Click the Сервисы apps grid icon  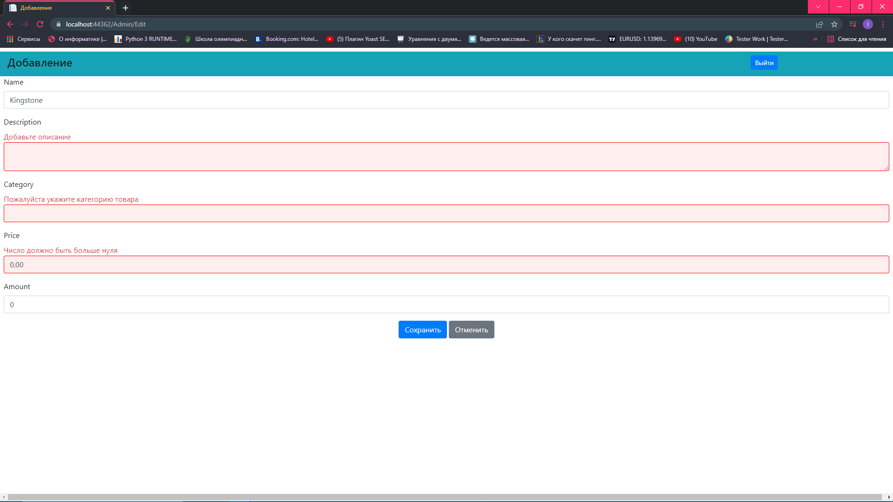click(x=10, y=39)
